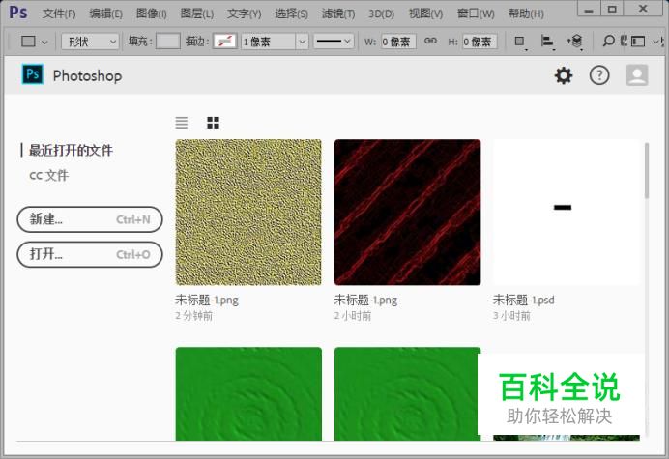Open the 滤镜(T) menu

point(338,14)
